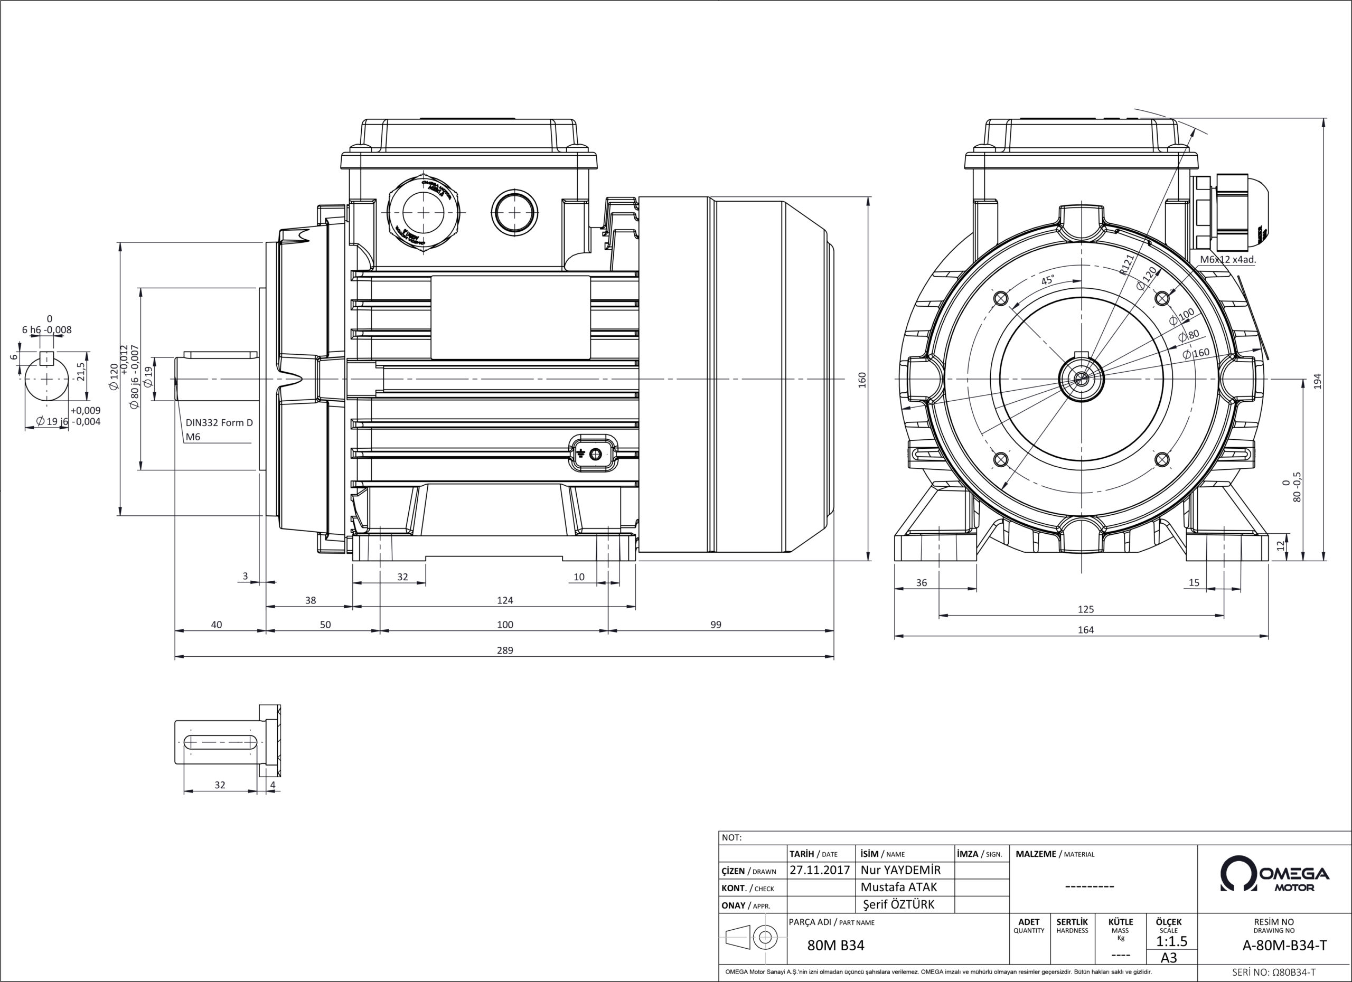This screenshot has height=982, width=1352.
Task: Click the date 27.11.2017 field
Action: (x=820, y=870)
